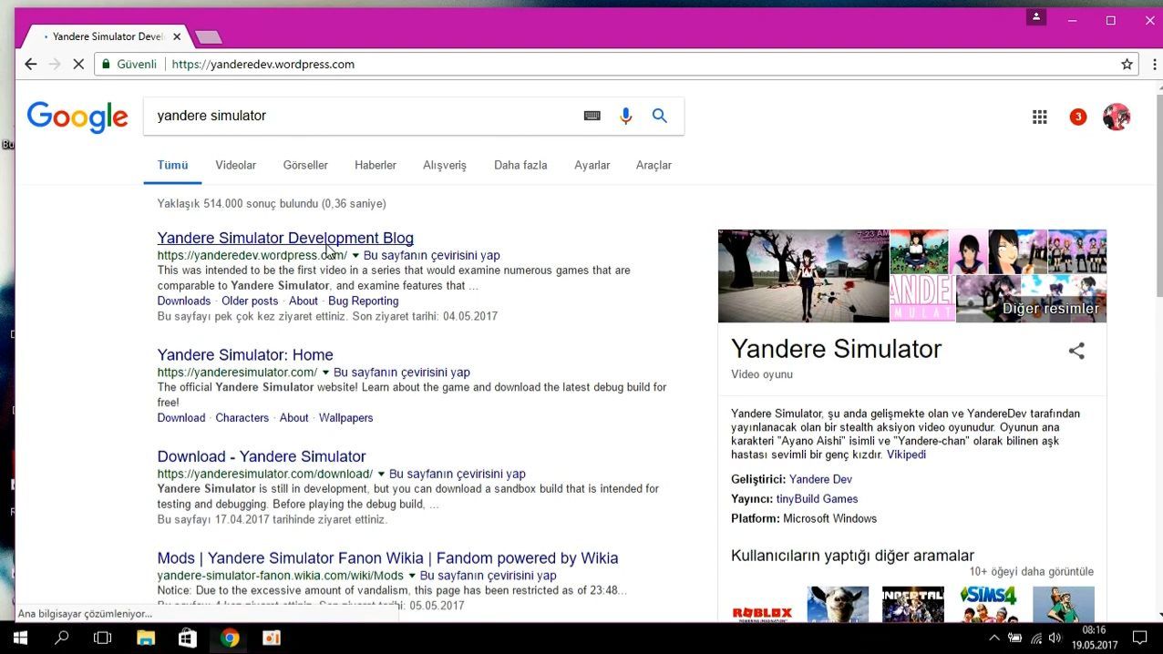Switch to the Videolar tab

pos(235,165)
